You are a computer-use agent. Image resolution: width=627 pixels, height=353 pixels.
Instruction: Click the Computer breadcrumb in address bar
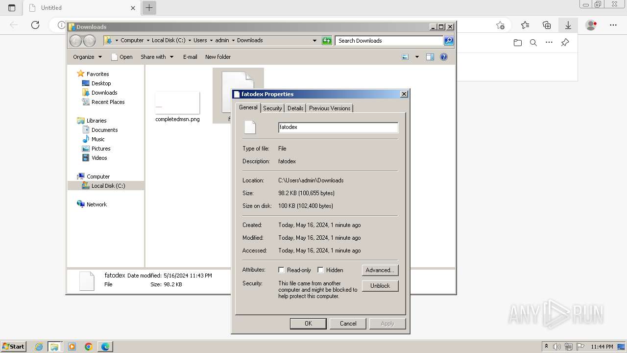click(x=132, y=40)
